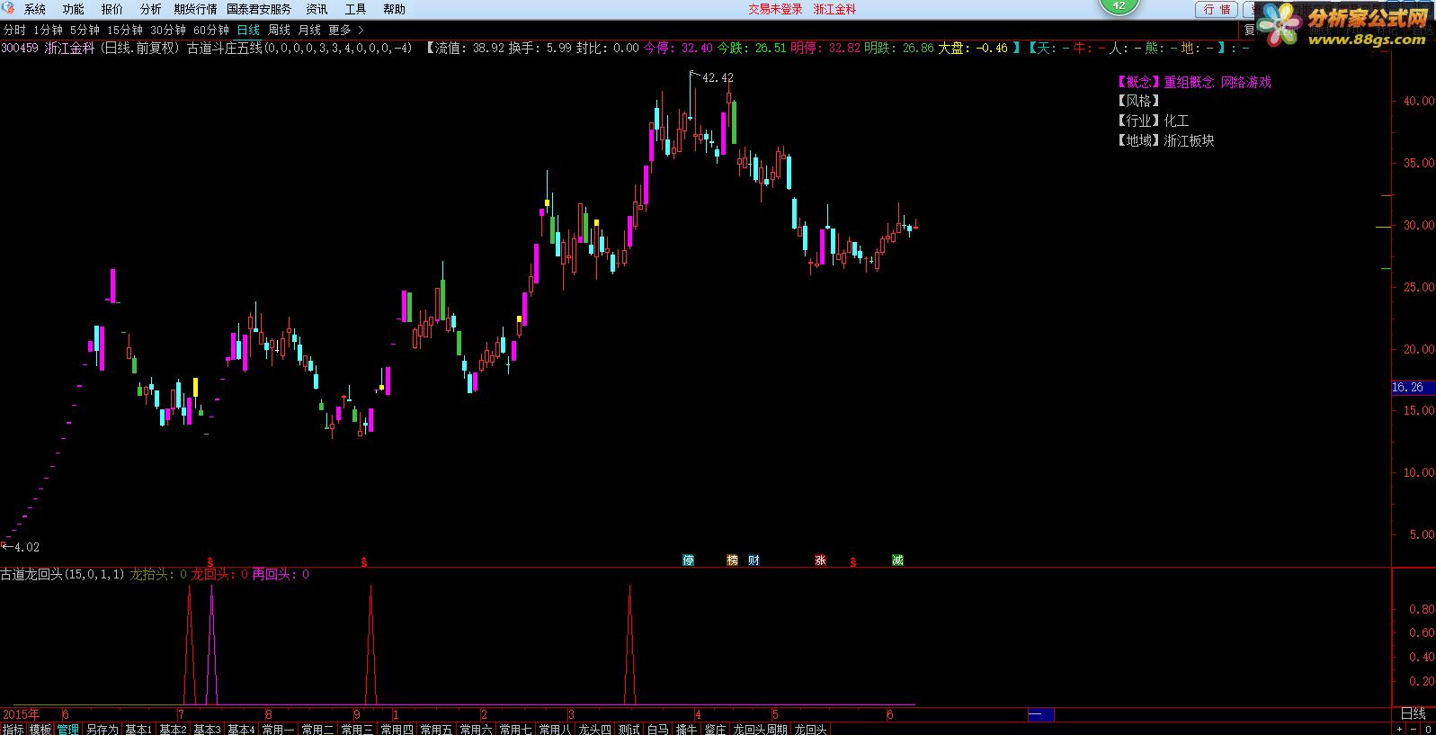This screenshot has height=735, width=1436.
Task: Select the 擒牛 template
Action: click(686, 729)
